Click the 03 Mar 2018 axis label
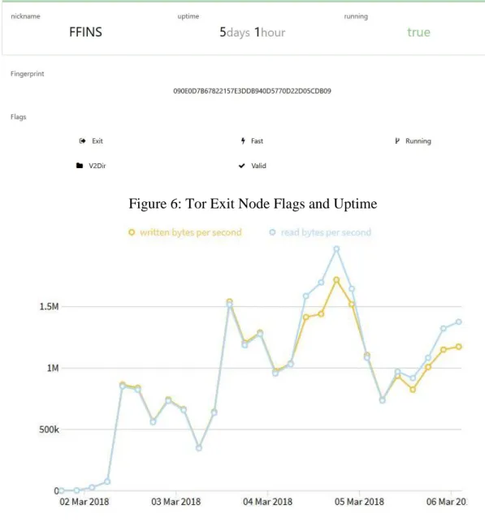Viewport: 485px width, 531px height. 176,502
